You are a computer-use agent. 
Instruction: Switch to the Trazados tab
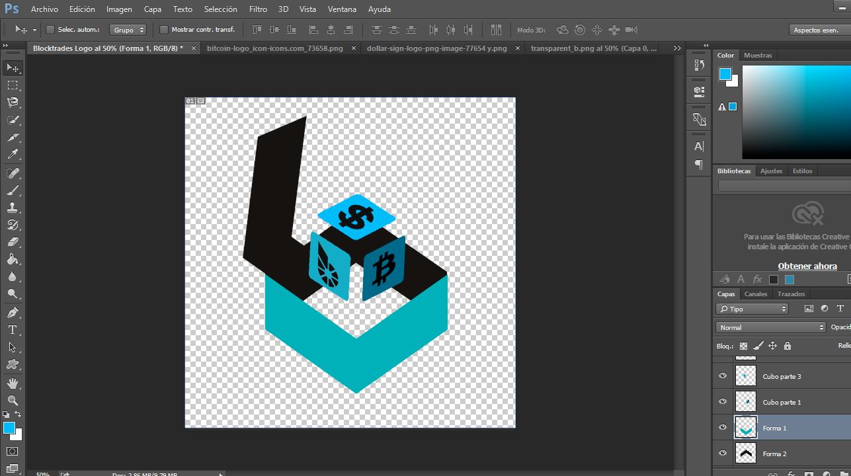[x=791, y=294]
